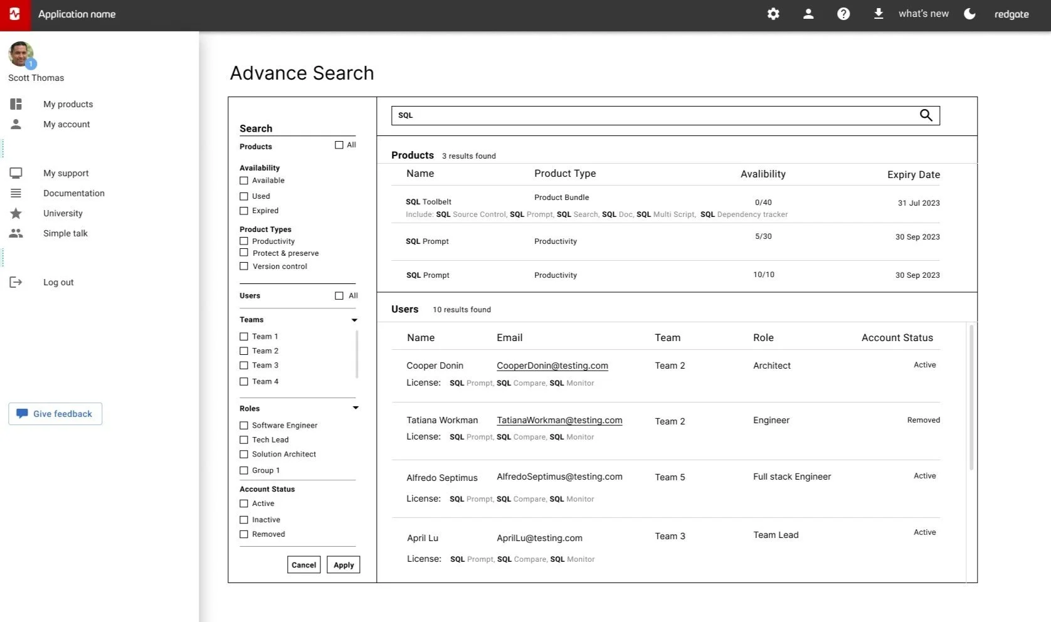Open CooperDonin@testing.com email link

(552, 366)
